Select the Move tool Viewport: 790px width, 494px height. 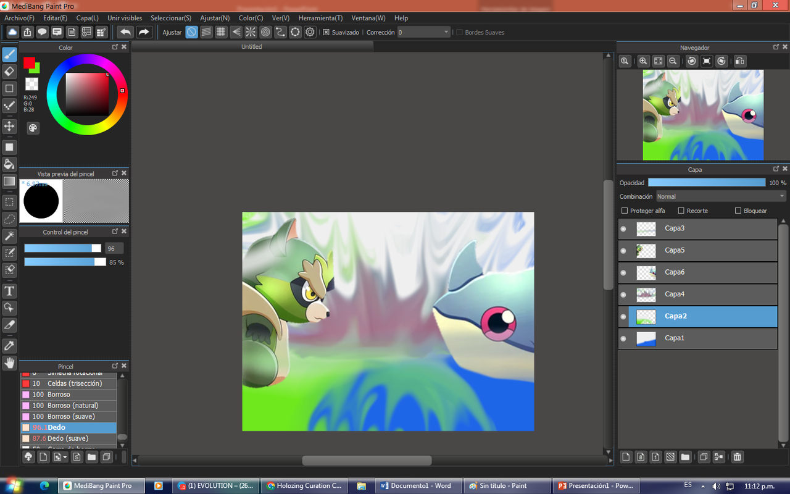[9, 126]
